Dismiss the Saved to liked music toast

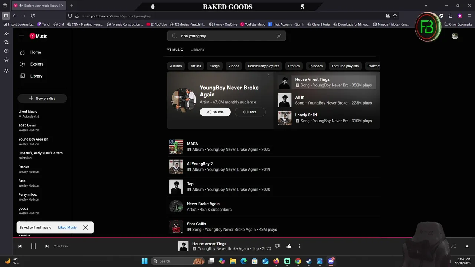pyautogui.click(x=85, y=227)
